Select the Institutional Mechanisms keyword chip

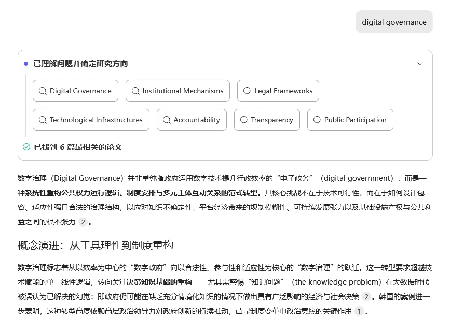[178, 91]
